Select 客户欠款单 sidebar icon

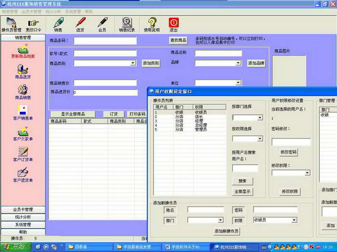(23, 133)
